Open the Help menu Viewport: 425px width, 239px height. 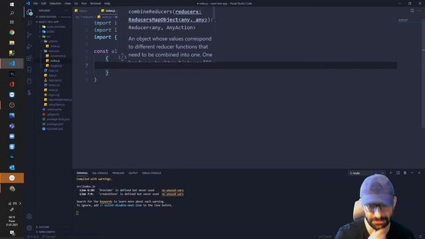coord(108,3)
